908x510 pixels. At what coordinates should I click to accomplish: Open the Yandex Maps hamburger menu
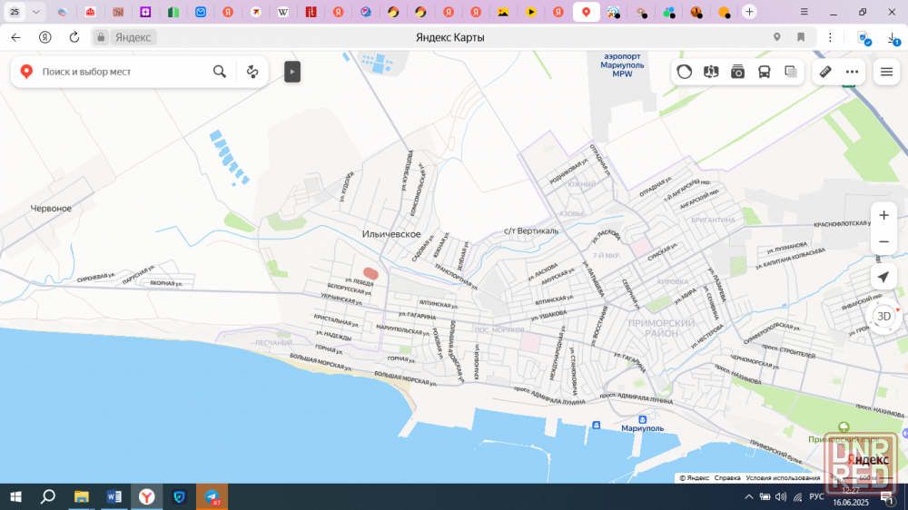[x=886, y=72]
